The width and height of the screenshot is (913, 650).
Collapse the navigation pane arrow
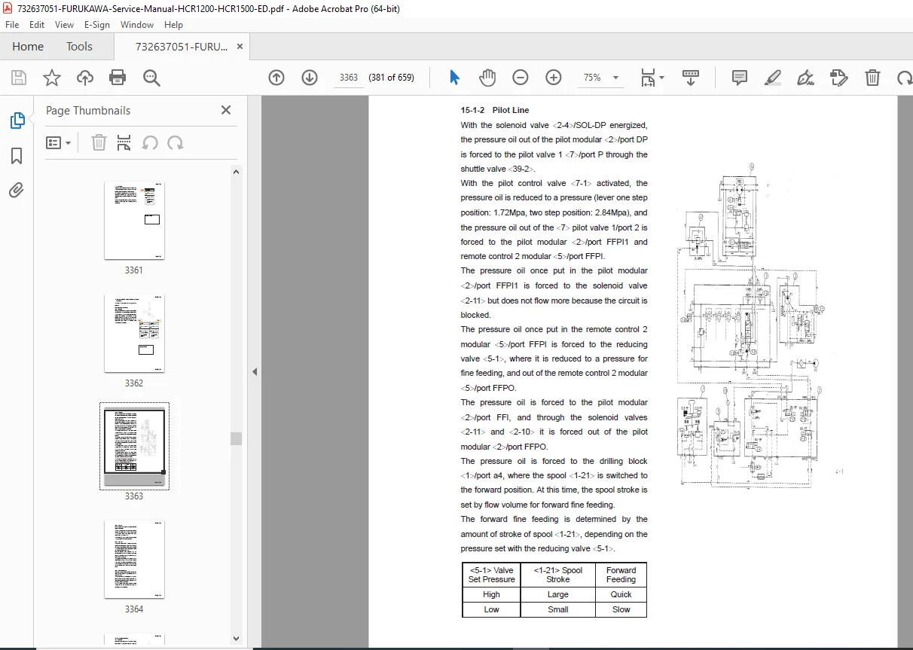(x=255, y=371)
